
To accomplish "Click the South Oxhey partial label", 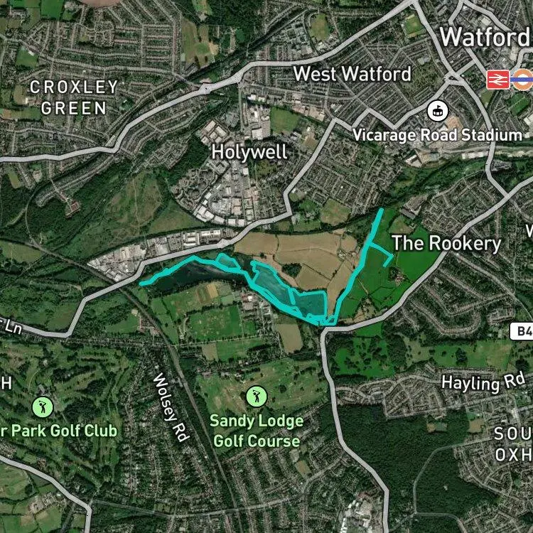I will 513,444.
